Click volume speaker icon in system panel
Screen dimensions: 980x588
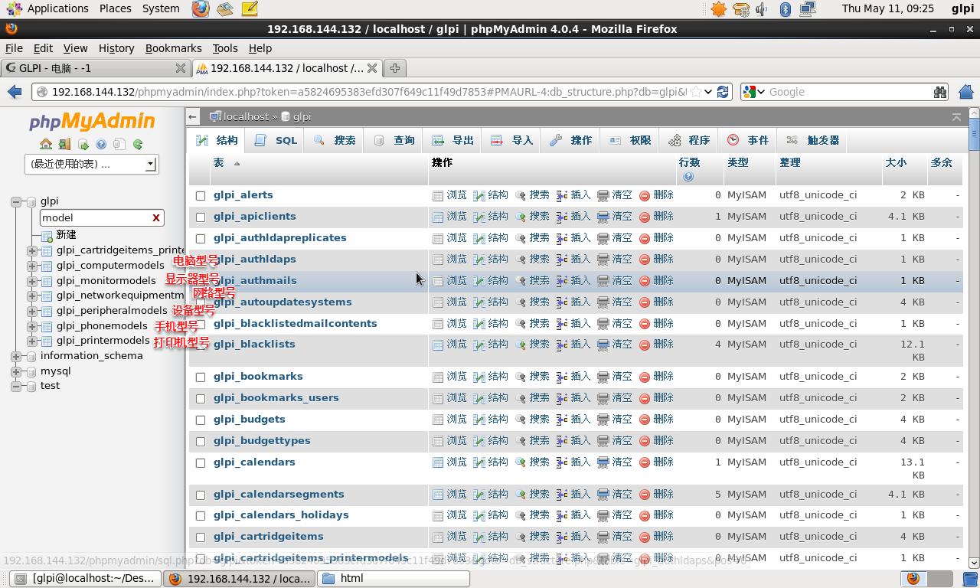pyautogui.click(x=761, y=9)
